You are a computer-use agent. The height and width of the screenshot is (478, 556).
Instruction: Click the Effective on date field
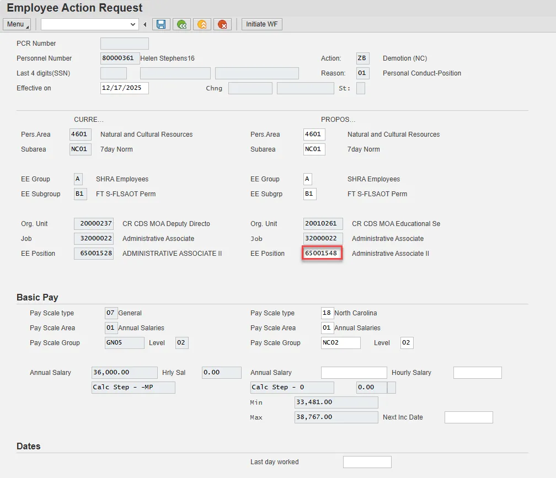point(124,88)
